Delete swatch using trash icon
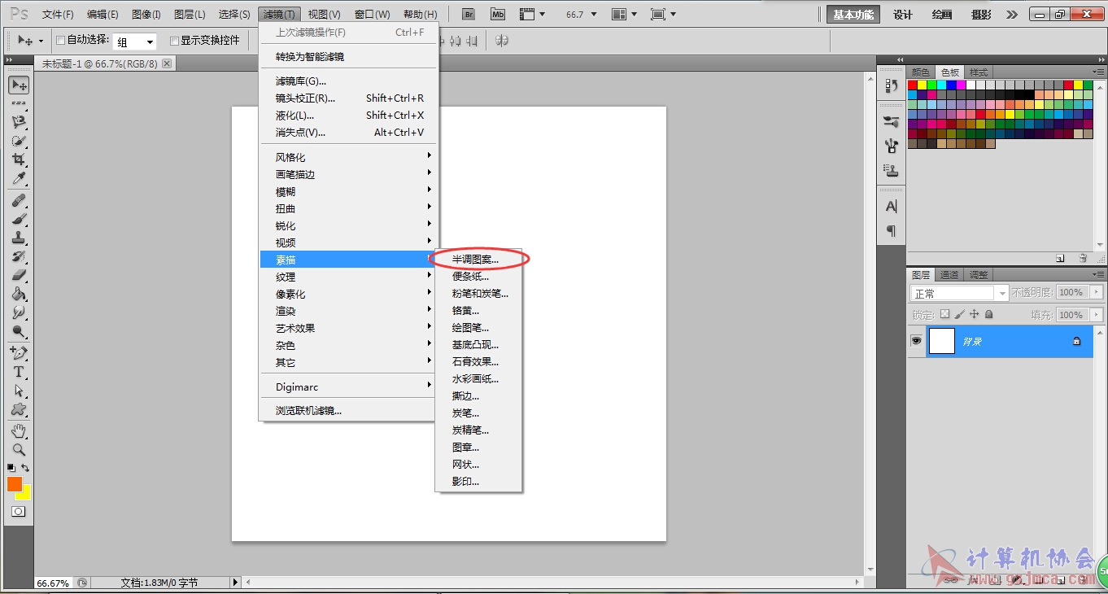The image size is (1108, 594). 1083,258
